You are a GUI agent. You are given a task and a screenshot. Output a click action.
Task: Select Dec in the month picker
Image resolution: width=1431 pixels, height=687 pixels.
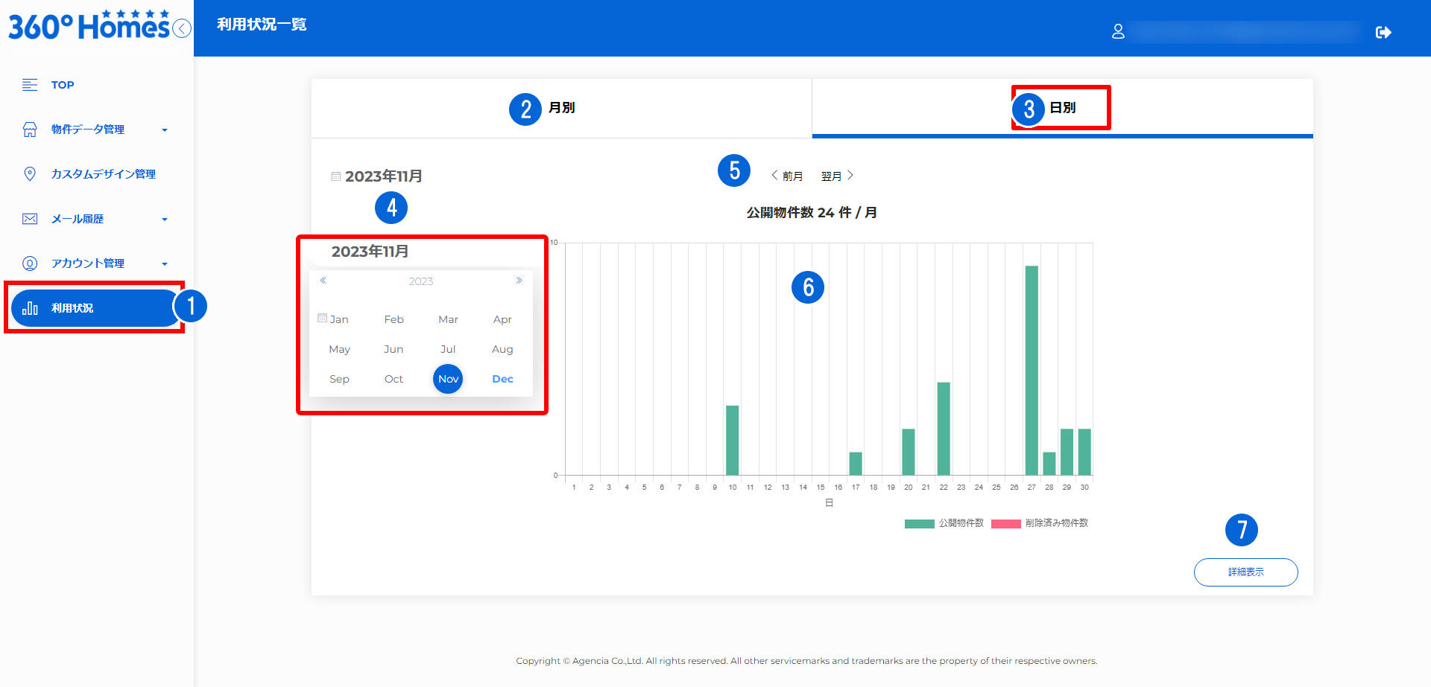coord(502,379)
